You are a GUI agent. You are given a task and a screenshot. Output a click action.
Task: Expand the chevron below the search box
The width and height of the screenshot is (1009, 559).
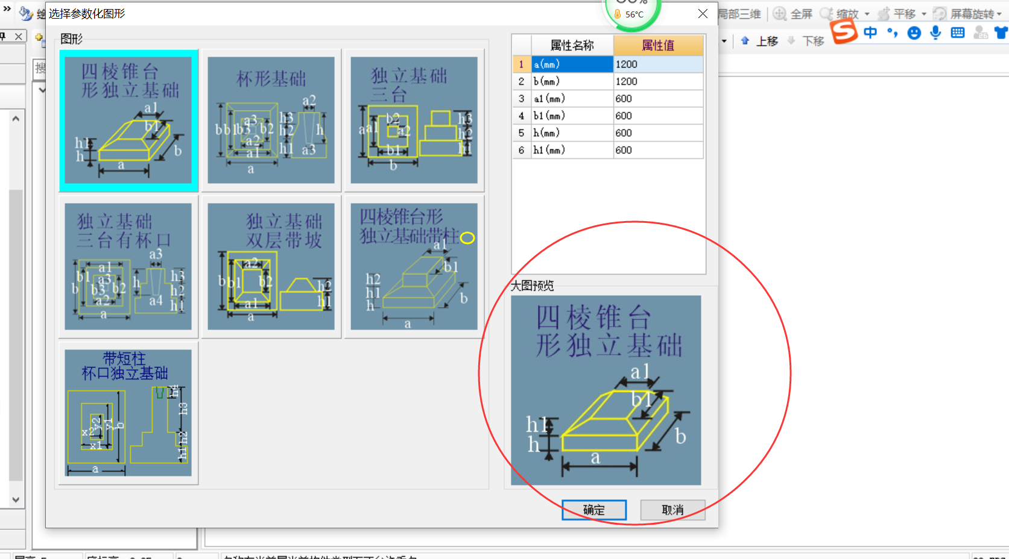pos(42,90)
